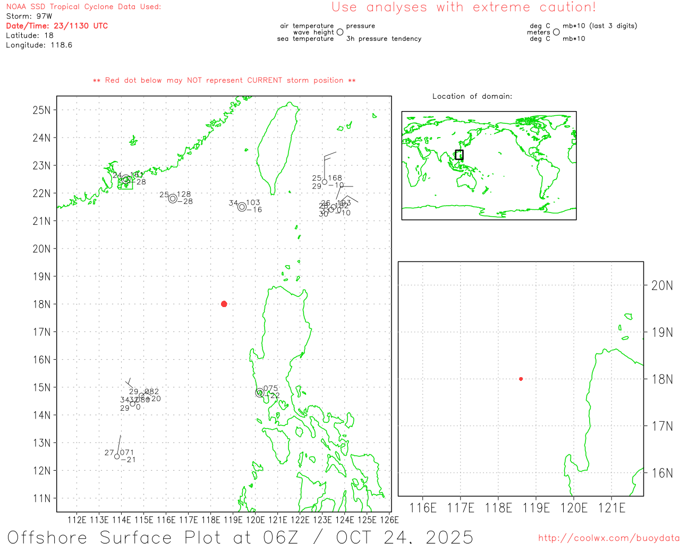
Task: Click the red storm position warning text
Action: coord(224,81)
